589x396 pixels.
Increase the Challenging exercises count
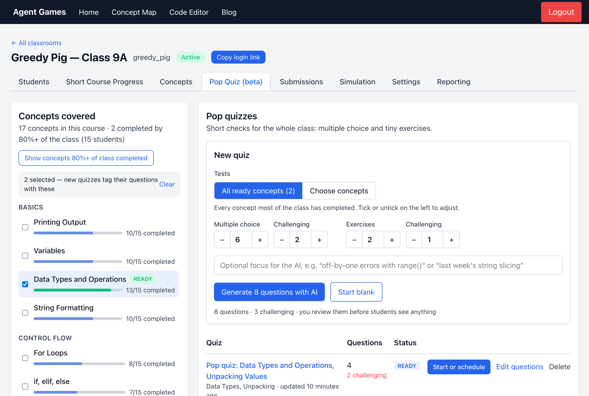(x=451, y=240)
